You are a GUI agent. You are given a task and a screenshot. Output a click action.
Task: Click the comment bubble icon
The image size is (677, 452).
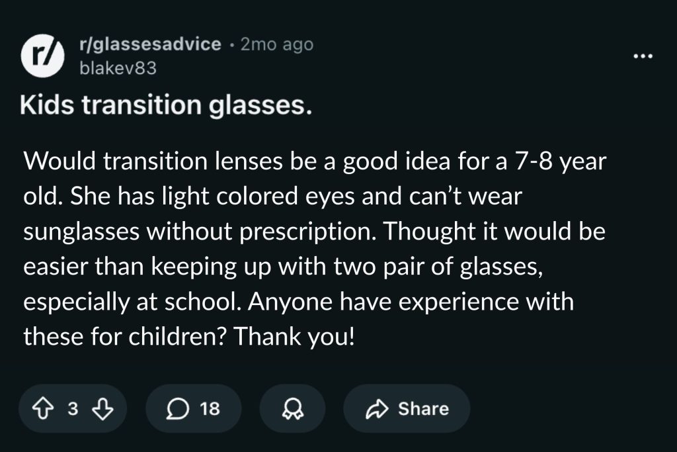(177, 409)
